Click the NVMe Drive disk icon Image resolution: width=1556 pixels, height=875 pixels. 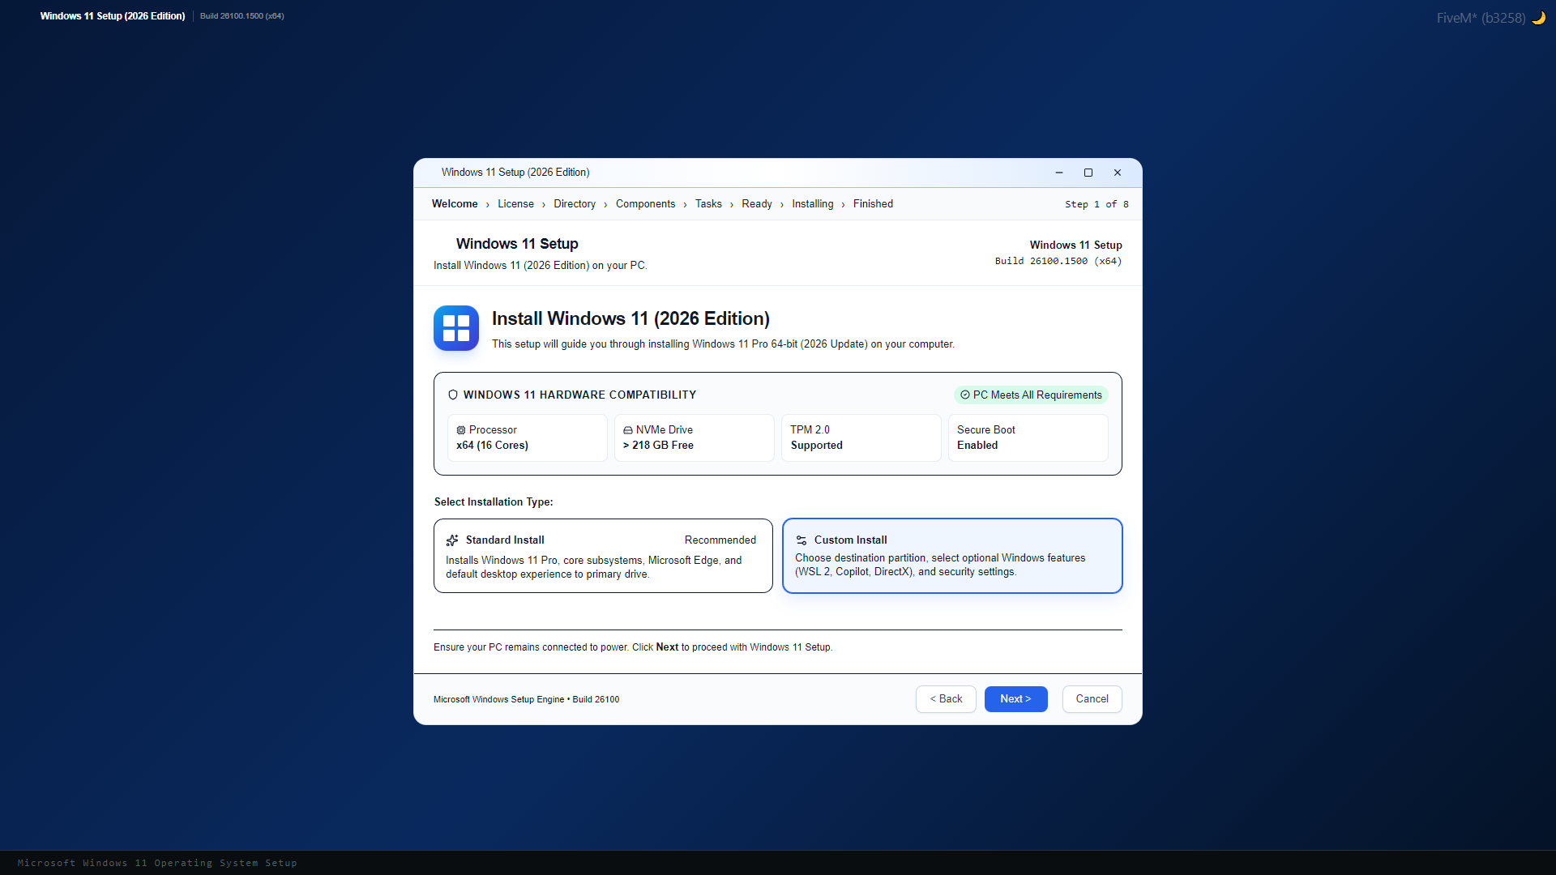pos(628,430)
